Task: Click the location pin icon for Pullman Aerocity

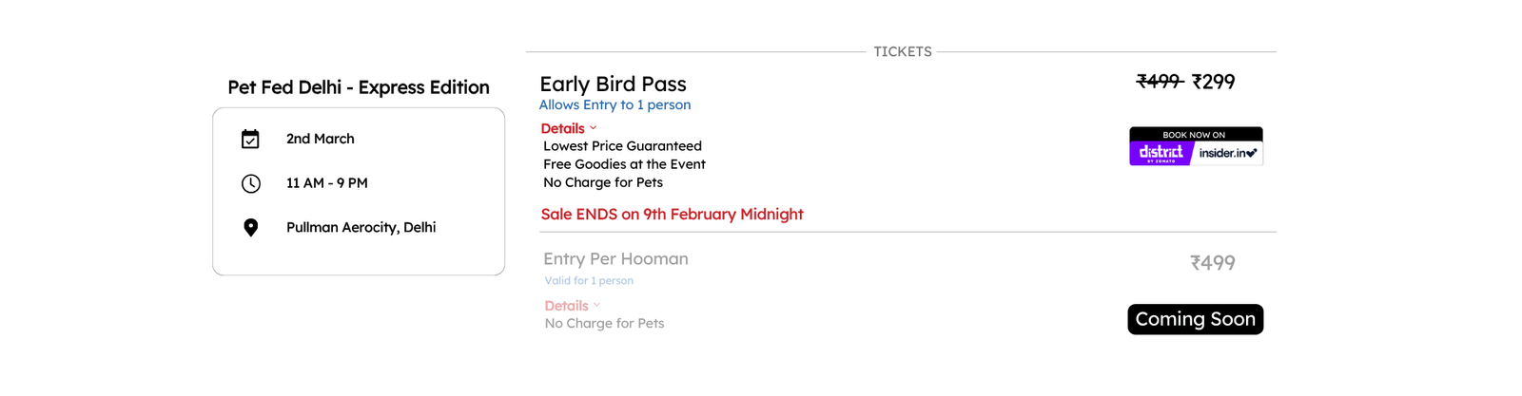Action: point(250,228)
